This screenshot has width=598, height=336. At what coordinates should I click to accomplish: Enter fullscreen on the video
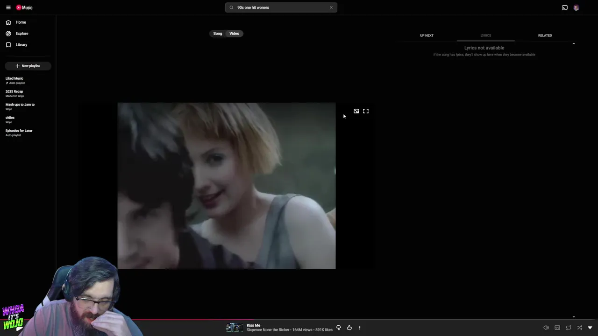coord(366,111)
